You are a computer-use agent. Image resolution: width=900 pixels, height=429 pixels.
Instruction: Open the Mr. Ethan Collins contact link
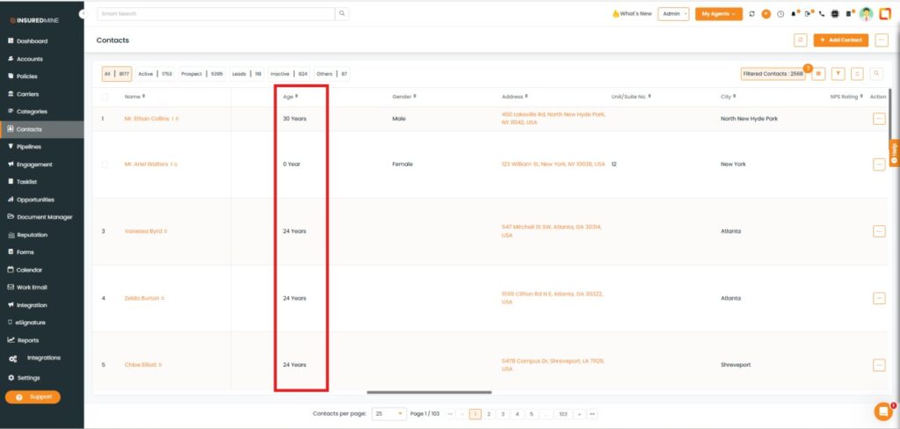coord(147,118)
